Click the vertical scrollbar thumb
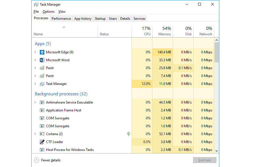254x167 pixels. click(216, 52)
